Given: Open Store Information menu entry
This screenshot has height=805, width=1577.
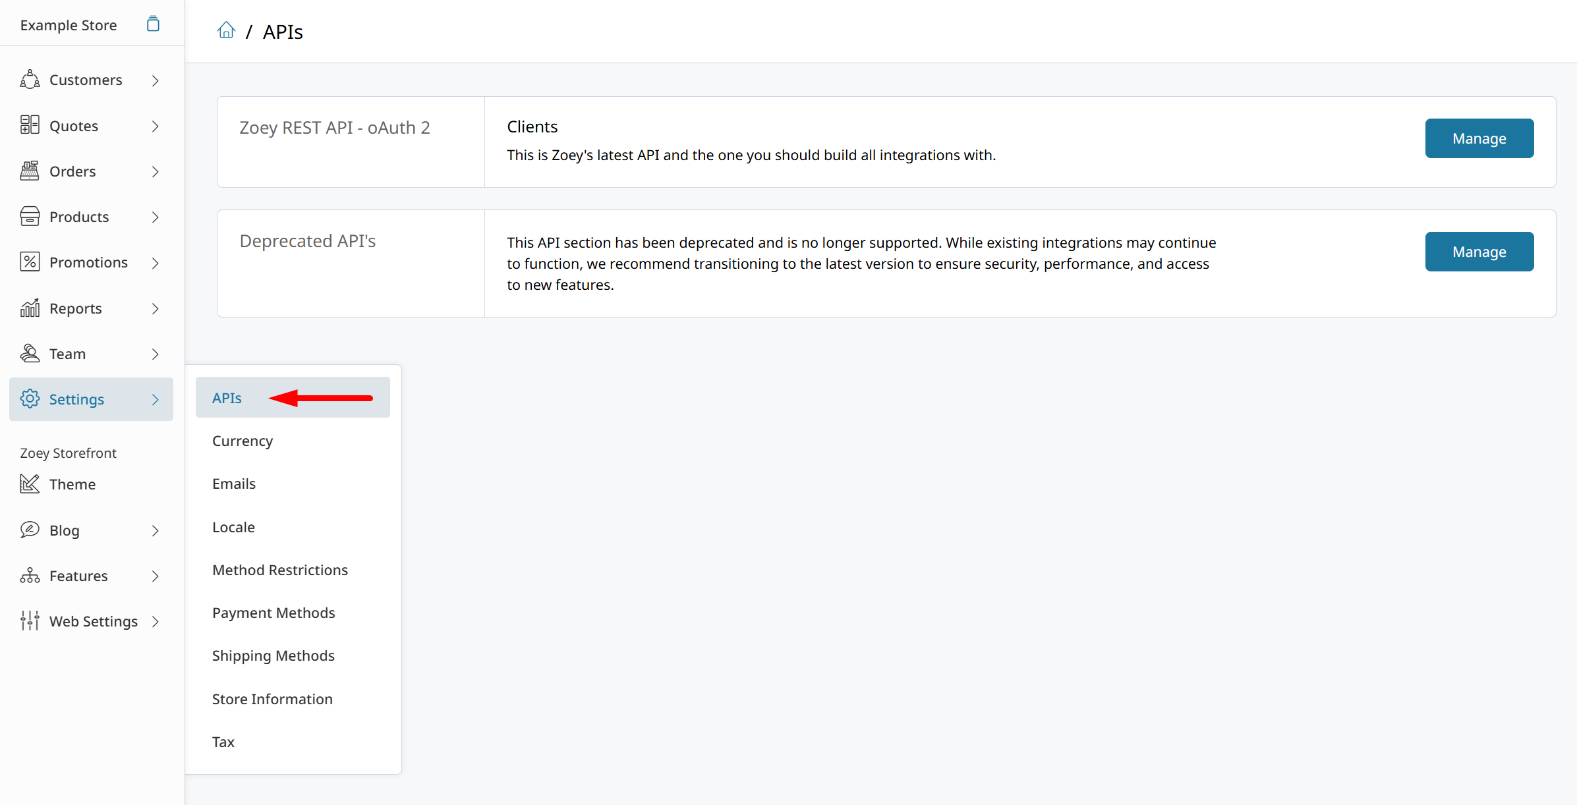Looking at the screenshot, I should (x=272, y=699).
